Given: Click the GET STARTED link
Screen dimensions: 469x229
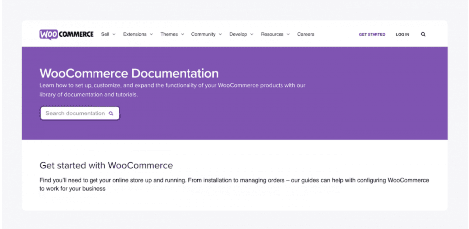Looking at the screenshot, I should click(x=372, y=35).
